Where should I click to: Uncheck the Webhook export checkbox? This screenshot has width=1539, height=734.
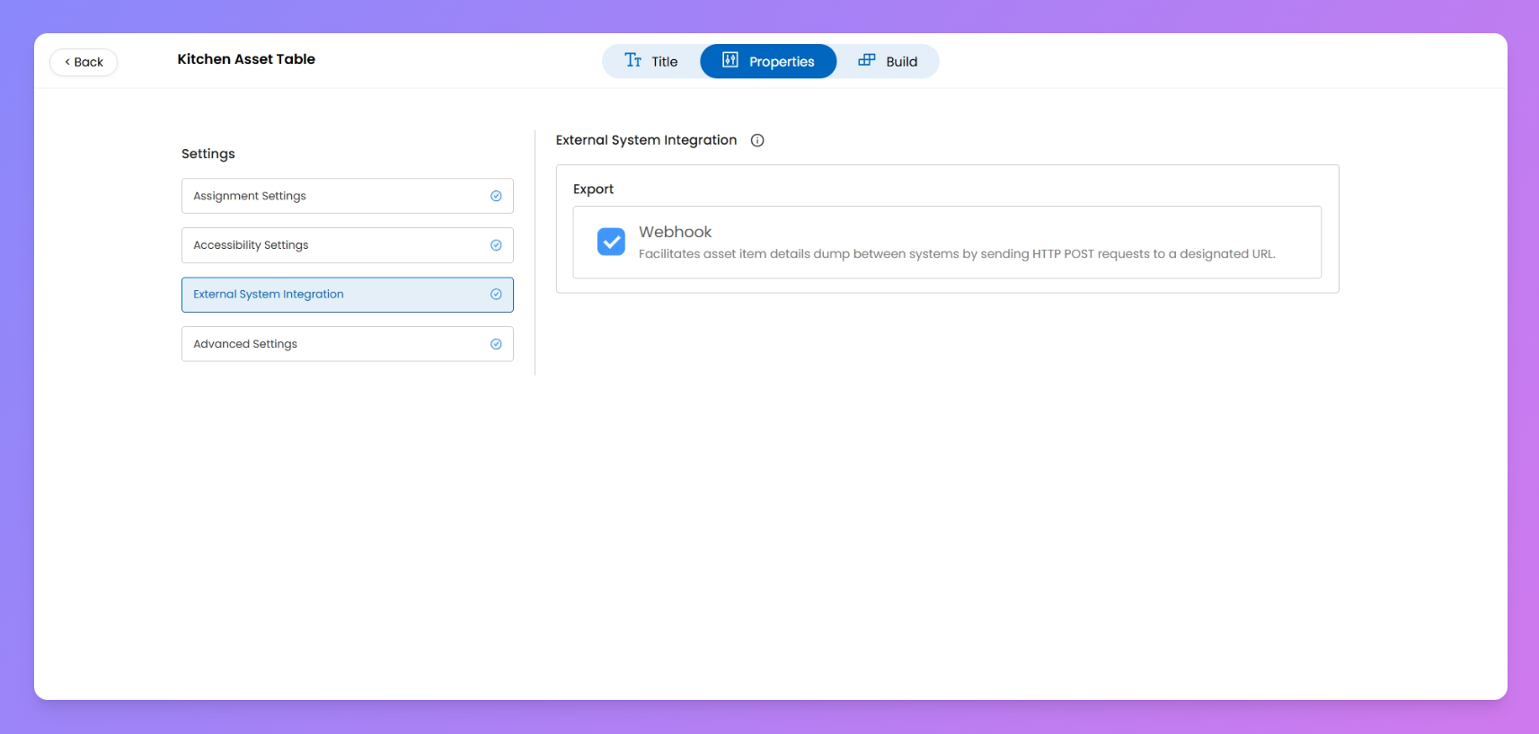pyautogui.click(x=611, y=242)
